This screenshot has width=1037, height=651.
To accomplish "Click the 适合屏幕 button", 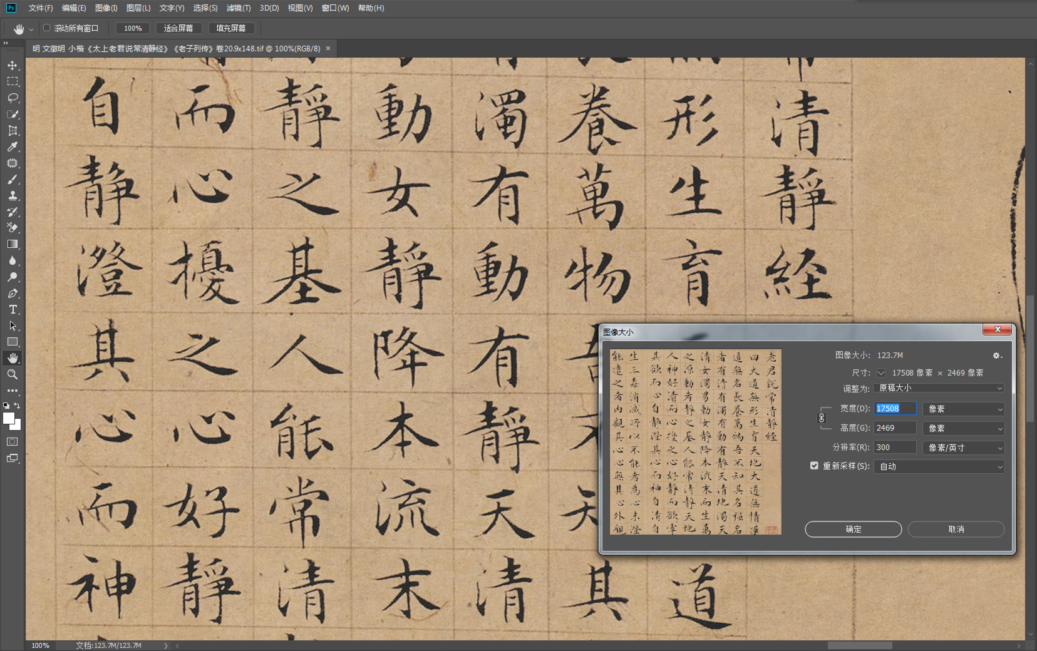I will pos(178,28).
